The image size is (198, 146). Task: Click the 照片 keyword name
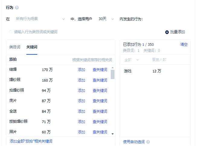pyautogui.click(x=13, y=132)
